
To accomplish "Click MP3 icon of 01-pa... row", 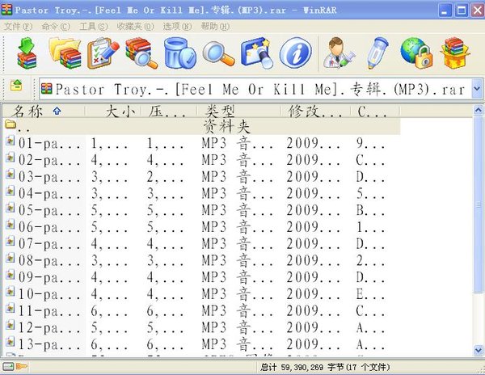I will 11,141.
